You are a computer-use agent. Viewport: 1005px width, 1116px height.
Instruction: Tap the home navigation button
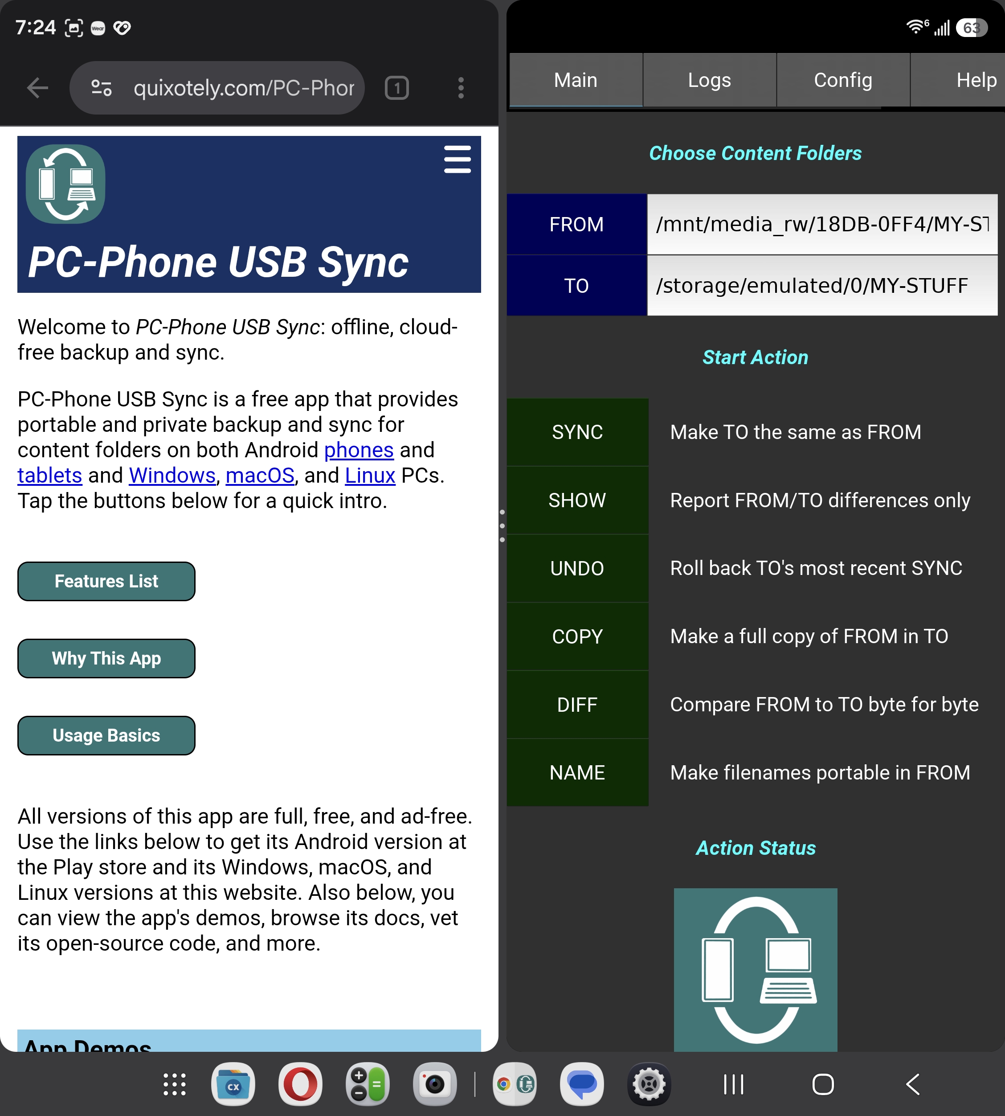click(823, 1084)
